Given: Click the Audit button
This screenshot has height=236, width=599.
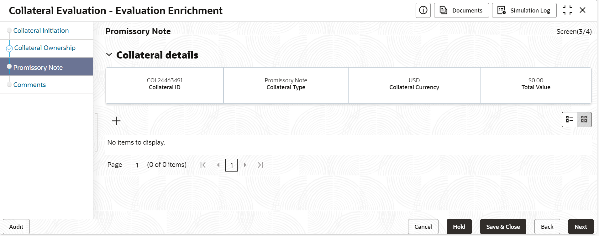Looking at the screenshot, I should pos(16,227).
